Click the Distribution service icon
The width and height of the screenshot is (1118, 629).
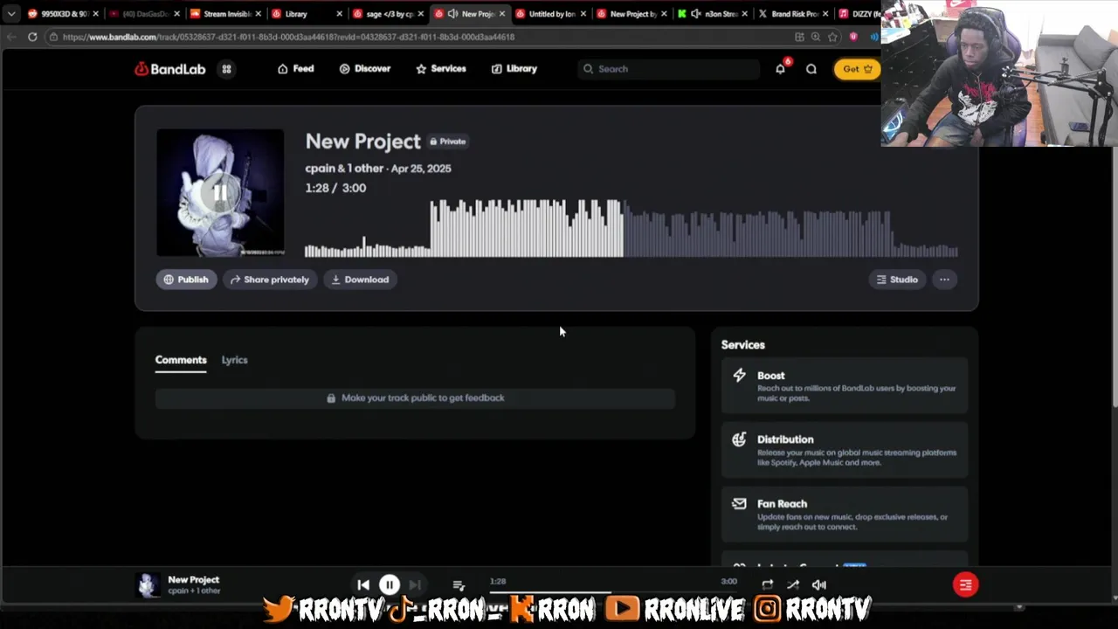pos(740,439)
